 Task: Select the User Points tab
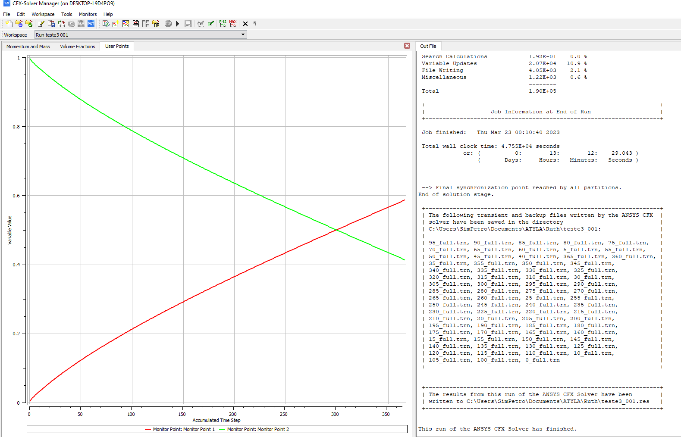[x=117, y=46]
